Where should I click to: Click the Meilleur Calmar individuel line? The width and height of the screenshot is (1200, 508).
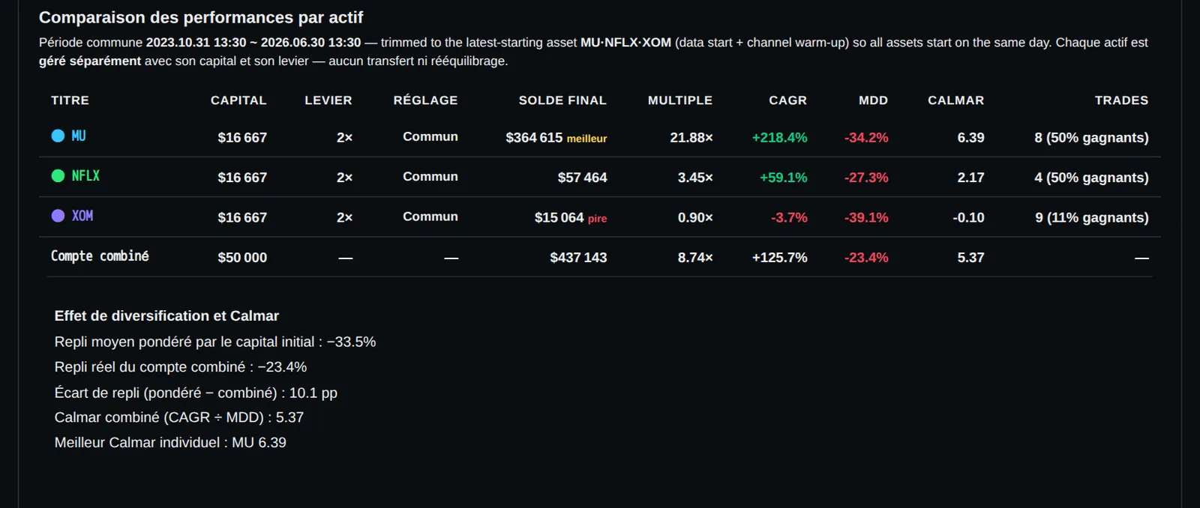point(170,442)
